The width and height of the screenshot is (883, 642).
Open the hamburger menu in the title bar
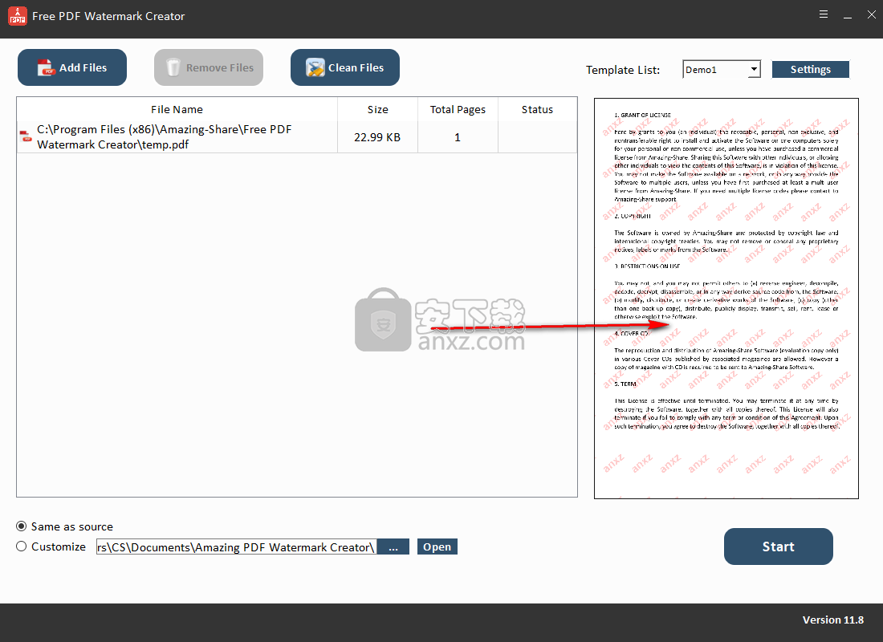point(824,14)
